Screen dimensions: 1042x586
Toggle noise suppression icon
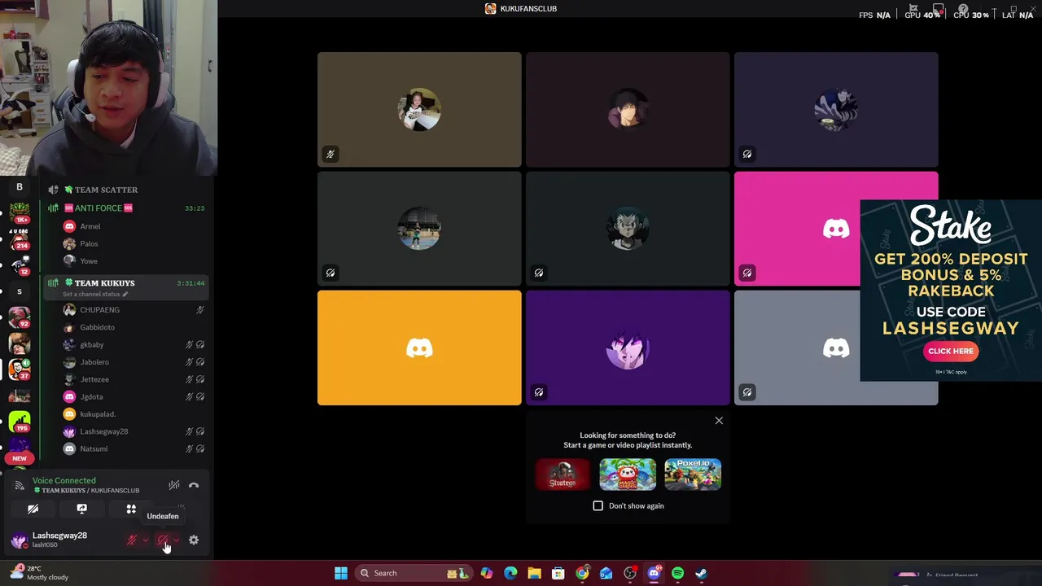click(x=173, y=486)
